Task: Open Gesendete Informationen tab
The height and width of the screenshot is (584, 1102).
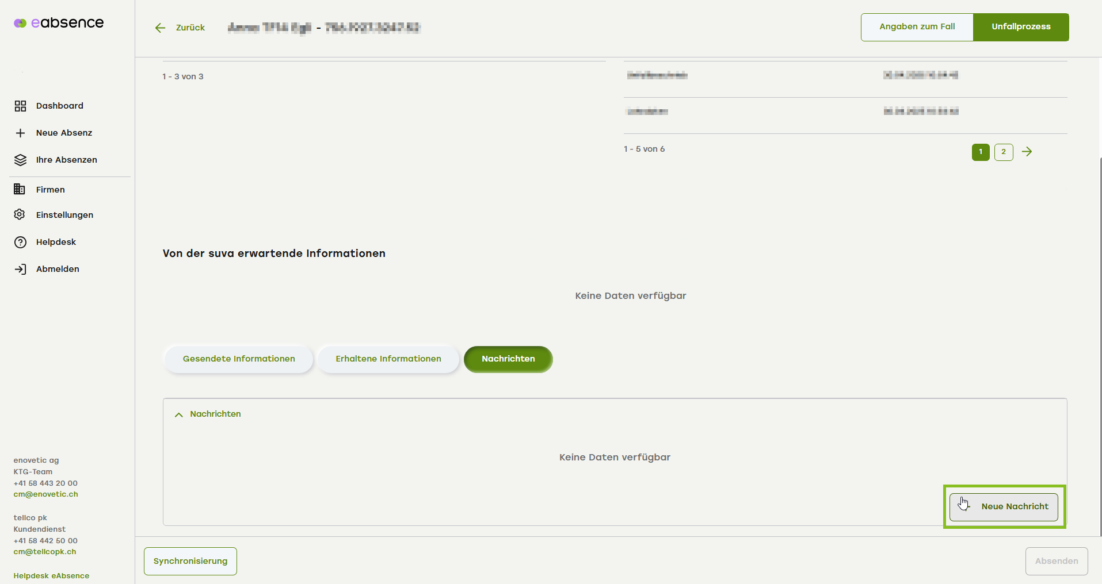Action: (x=239, y=359)
